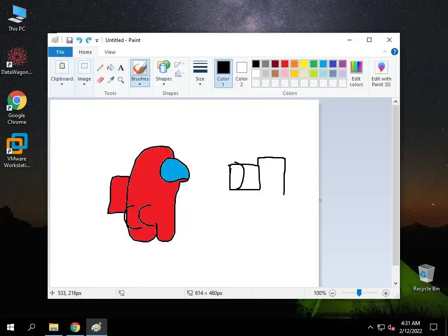448x336 pixels.
Task: Expand the Size dropdown arrow
Action: tap(200, 84)
